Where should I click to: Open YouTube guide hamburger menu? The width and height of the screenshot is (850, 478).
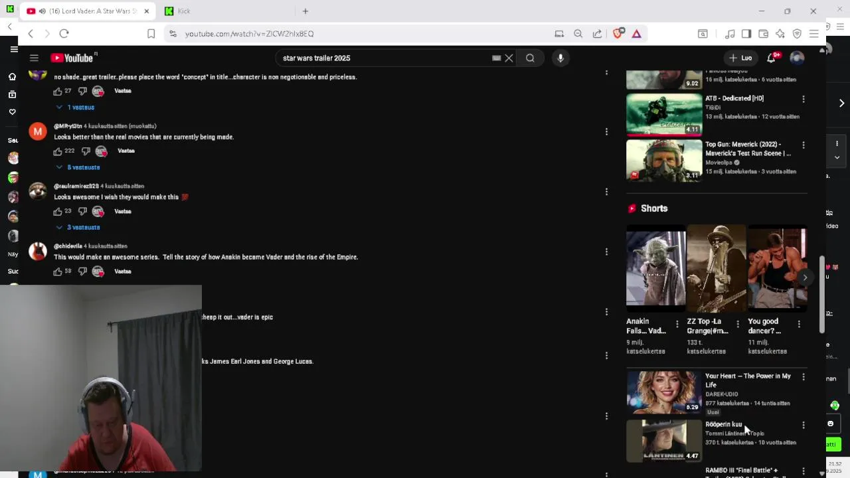tap(34, 58)
